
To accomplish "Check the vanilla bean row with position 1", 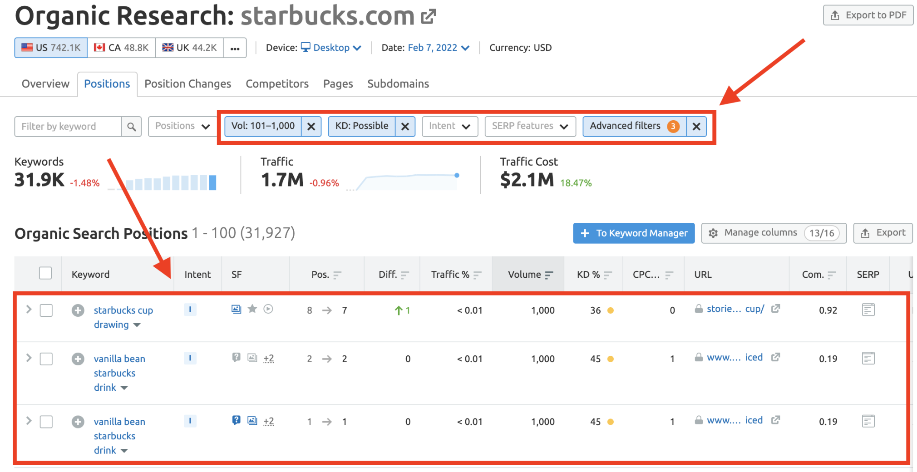I will [46, 422].
